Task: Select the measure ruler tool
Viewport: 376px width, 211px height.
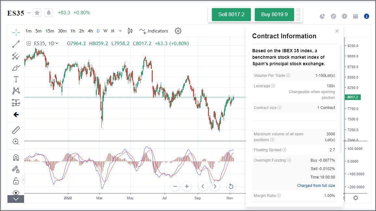Action: 15,130
